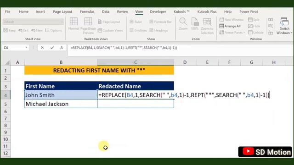
Task: Open the Kutools tab
Action: pyautogui.click(x=181, y=11)
